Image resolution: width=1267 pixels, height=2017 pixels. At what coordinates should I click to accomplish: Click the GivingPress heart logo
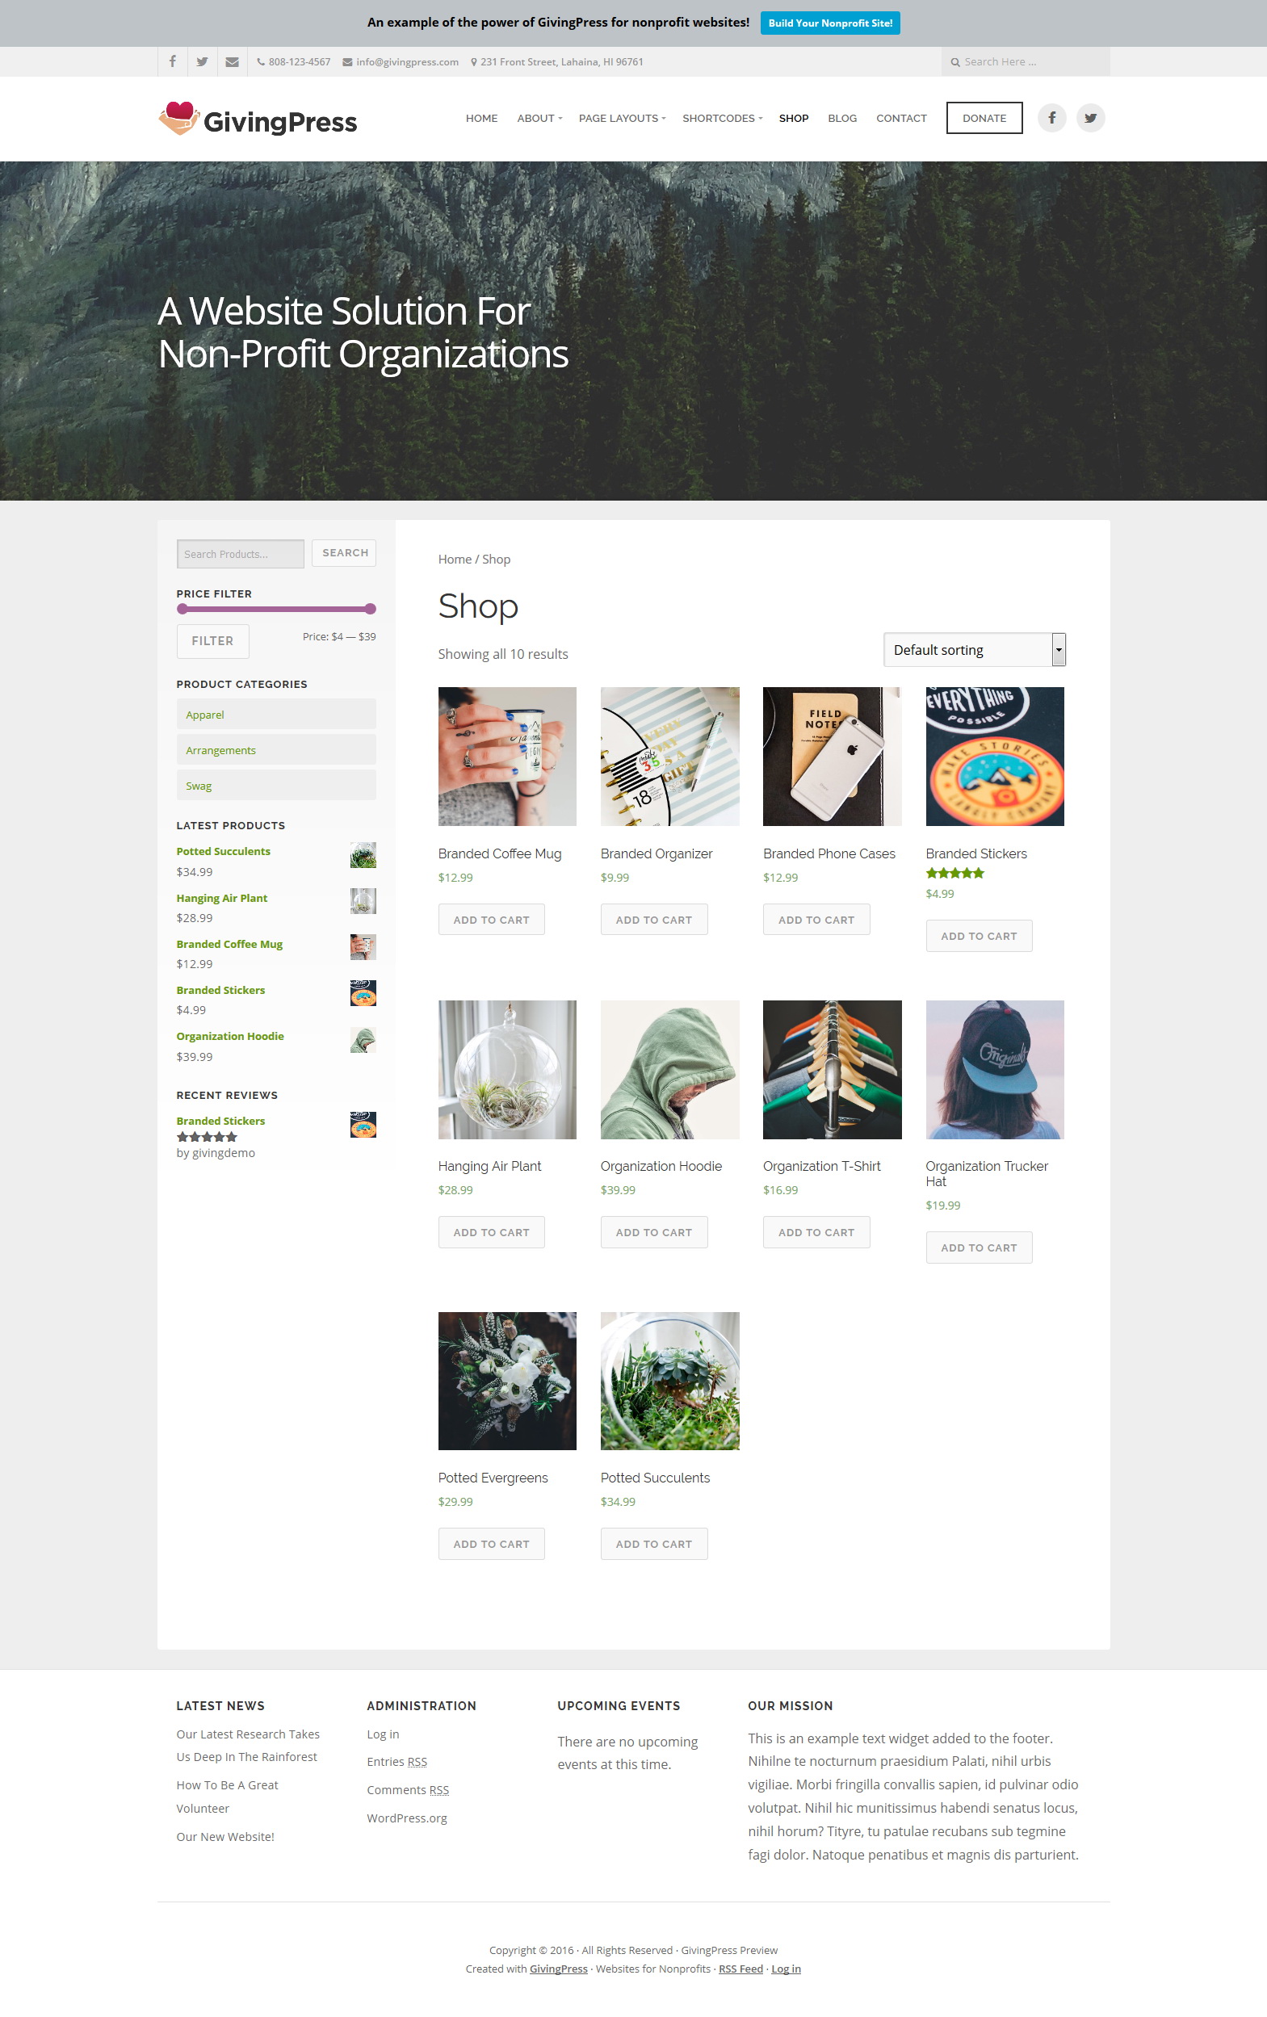click(x=178, y=119)
